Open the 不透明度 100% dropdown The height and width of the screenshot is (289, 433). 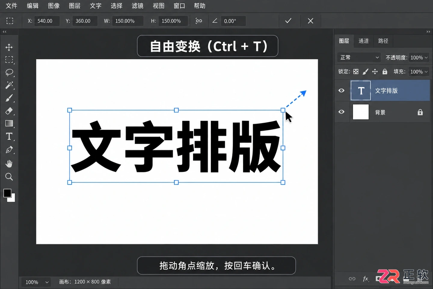(419, 57)
